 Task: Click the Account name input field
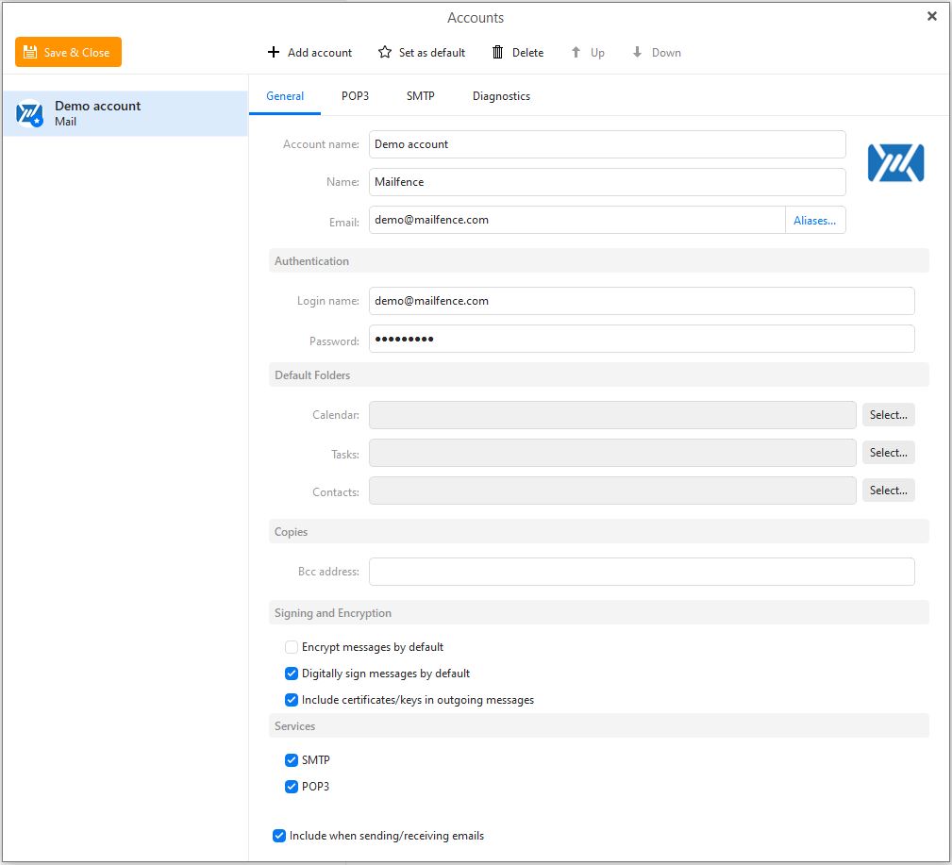(x=607, y=144)
